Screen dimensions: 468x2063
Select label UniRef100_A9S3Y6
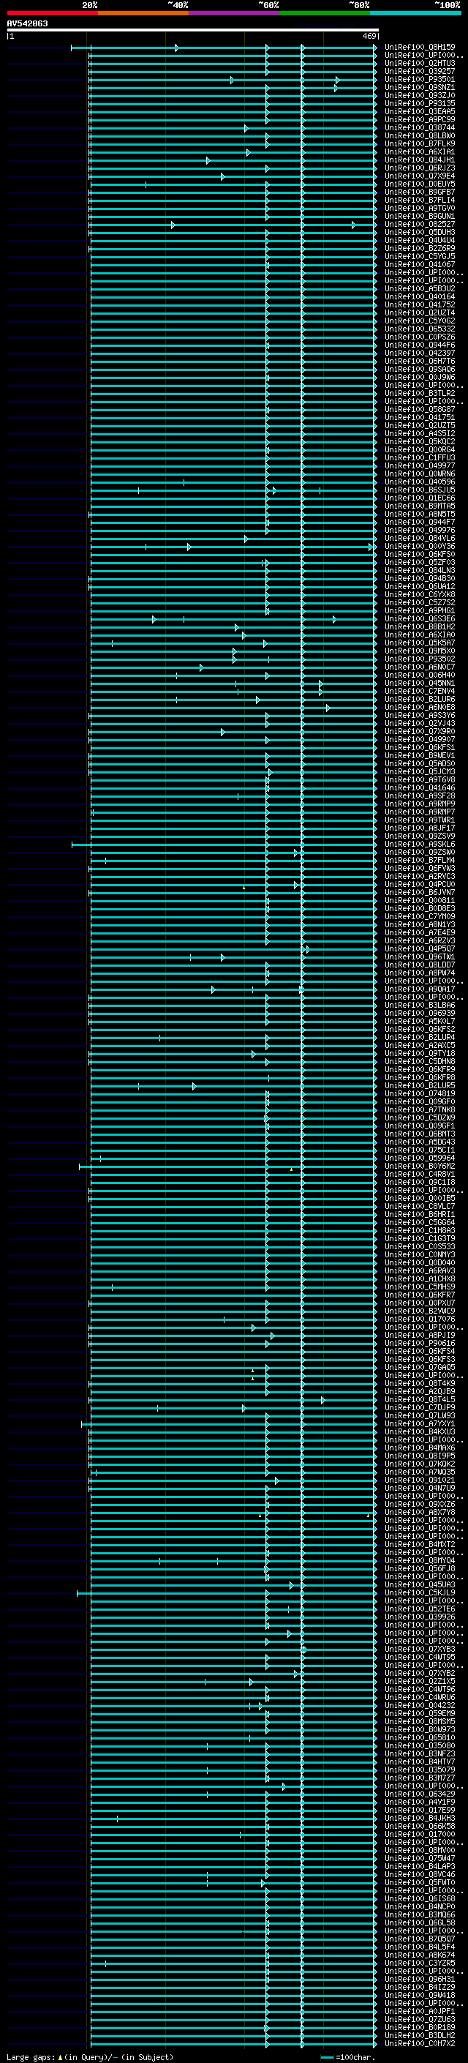point(420,715)
